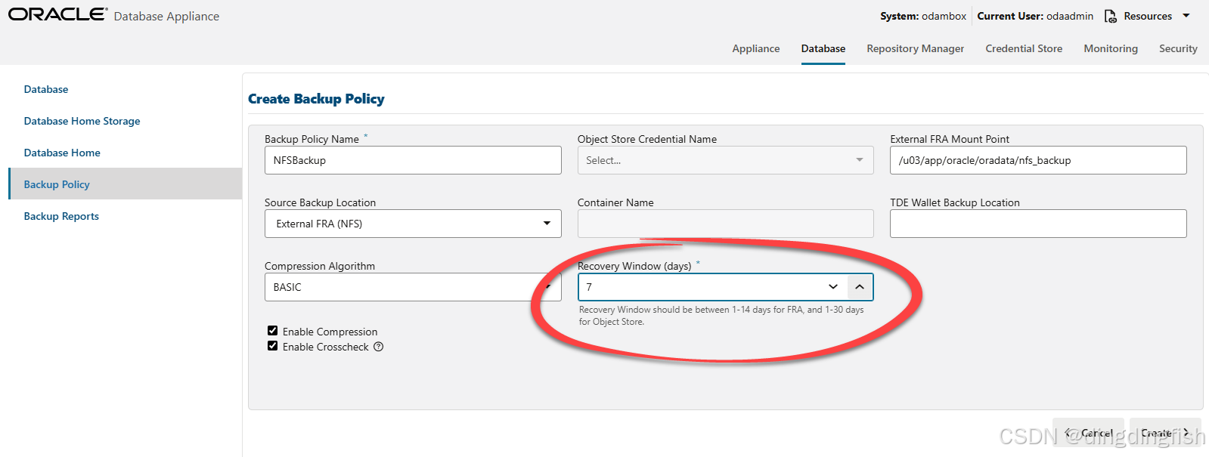
Task: Switch to the Appliance tab
Action: 755,48
